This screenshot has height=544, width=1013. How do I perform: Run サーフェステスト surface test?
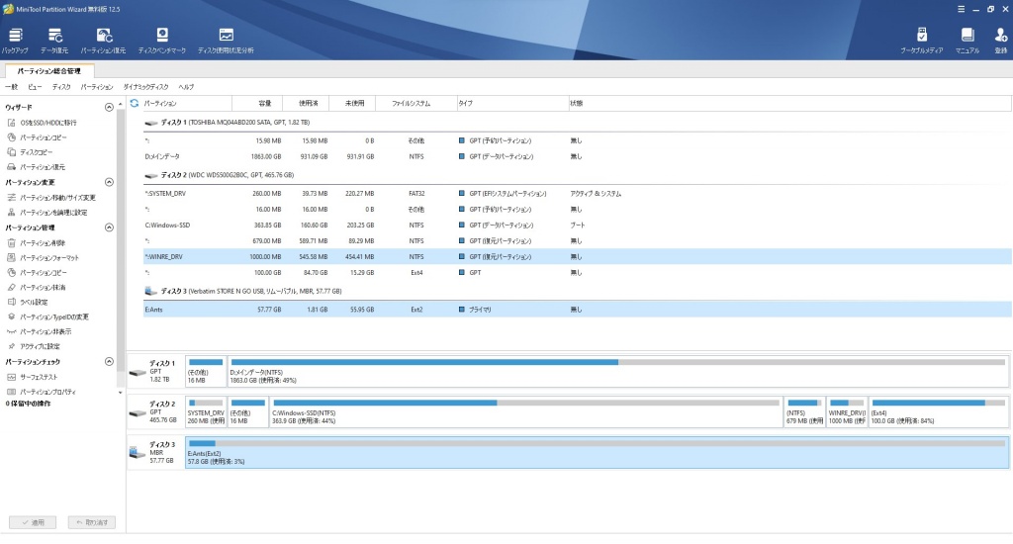(33, 377)
